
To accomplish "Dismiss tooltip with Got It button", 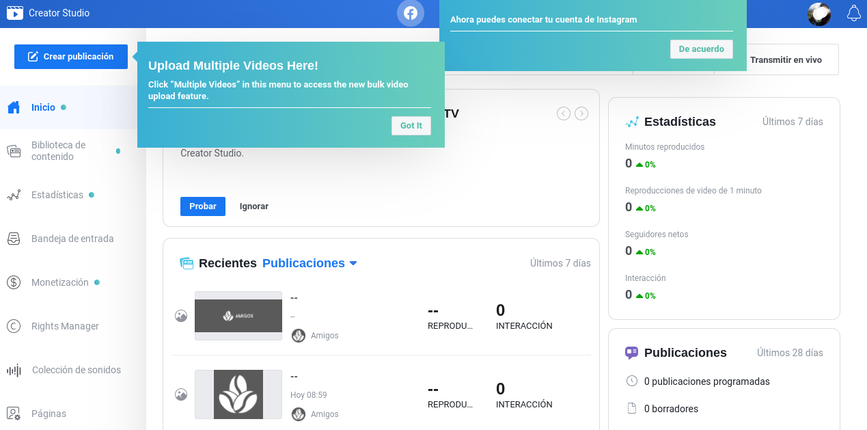I will [411, 126].
